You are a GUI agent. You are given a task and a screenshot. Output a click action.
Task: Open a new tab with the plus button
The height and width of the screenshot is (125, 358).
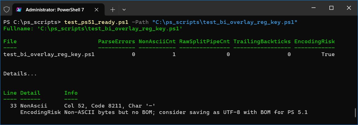113,9
